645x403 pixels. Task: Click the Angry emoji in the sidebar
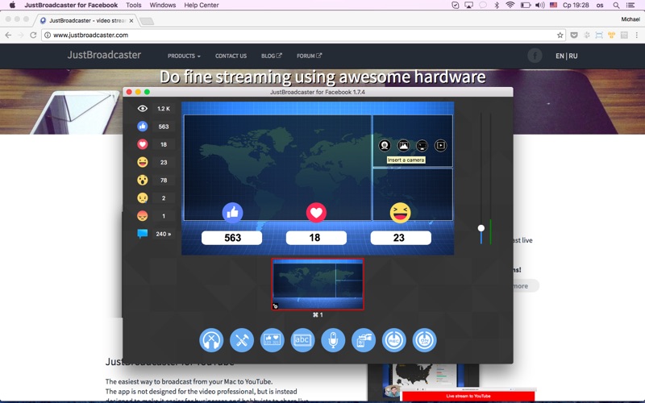click(143, 216)
